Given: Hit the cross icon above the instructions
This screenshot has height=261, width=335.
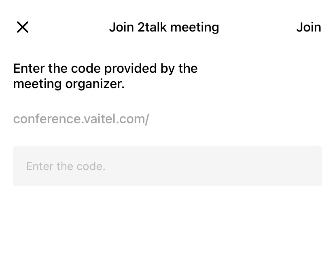Looking at the screenshot, I should (x=23, y=27).
